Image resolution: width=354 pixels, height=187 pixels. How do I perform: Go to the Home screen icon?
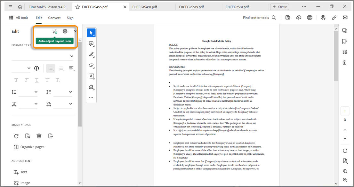point(20,7)
